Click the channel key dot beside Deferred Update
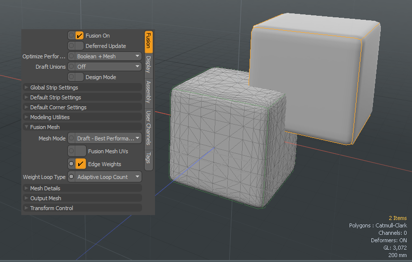The image size is (412, 262). [71, 46]
